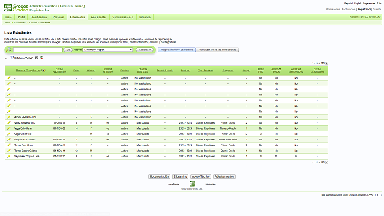
Task: Open the Perfil tab
Action: [22, 17]
